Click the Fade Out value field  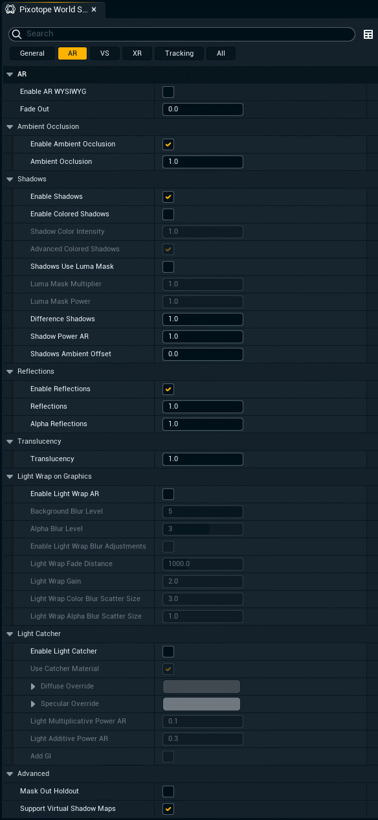click(203, 109)
